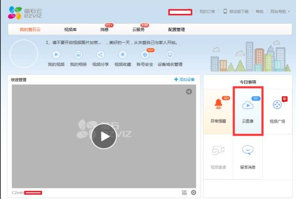Open device settings gear below video
296x199 pixels.
point(193,193)
